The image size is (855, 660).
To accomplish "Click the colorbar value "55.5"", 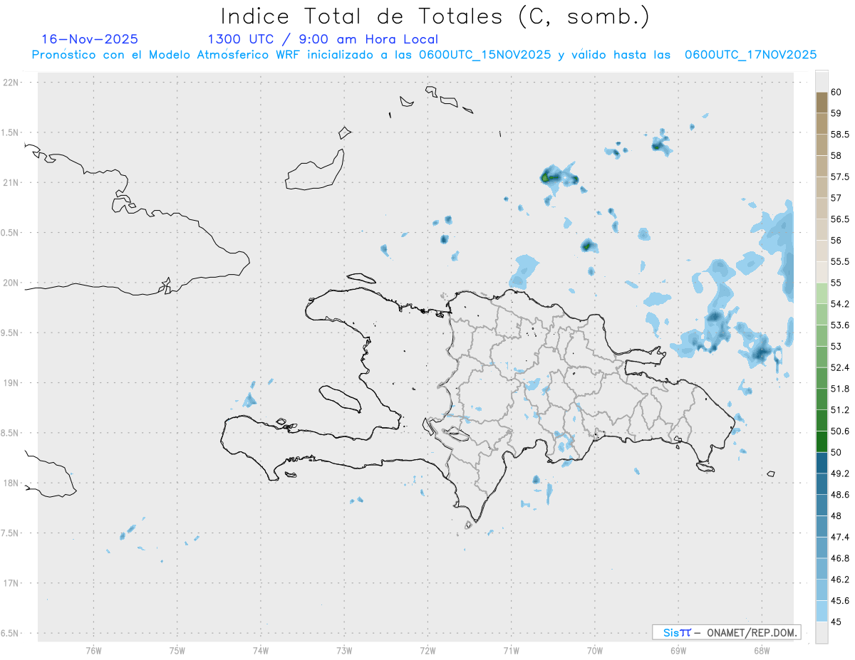I will (840, 262).
